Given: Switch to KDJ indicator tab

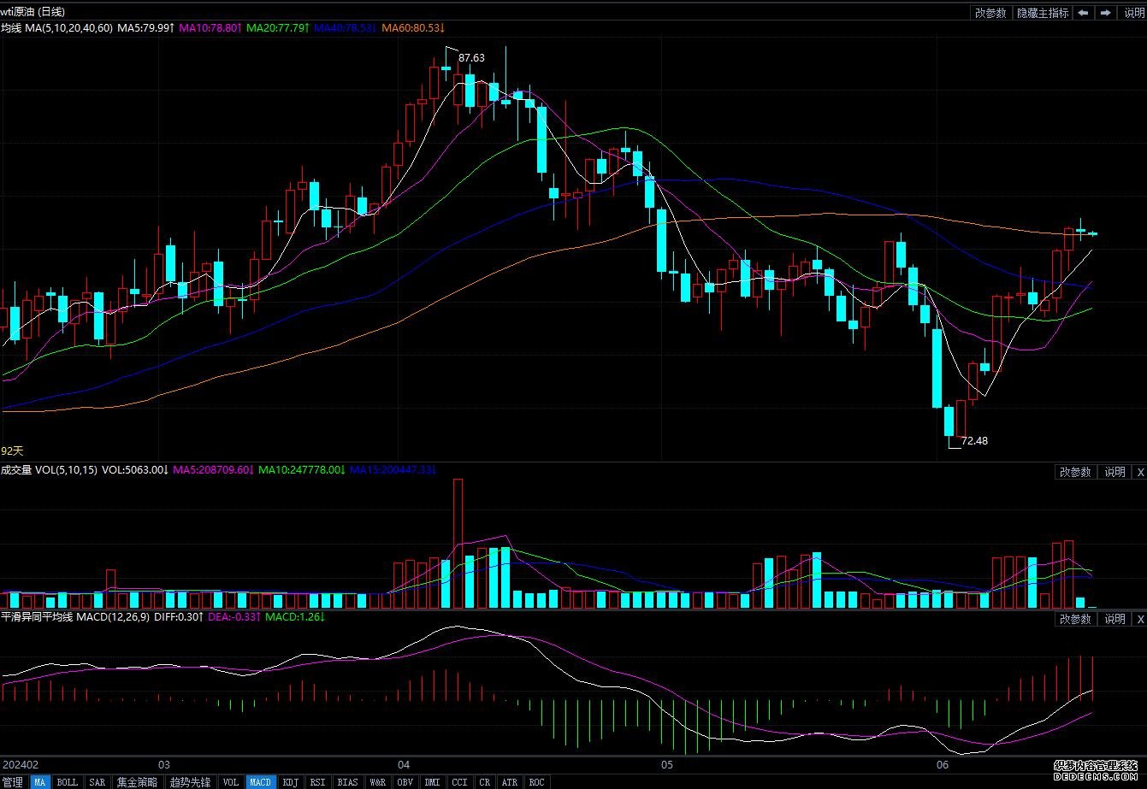Looking at the screenshot, I should tap(291, 782).
